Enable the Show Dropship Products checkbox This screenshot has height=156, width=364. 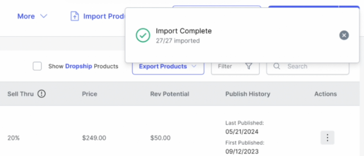point(37,66)
